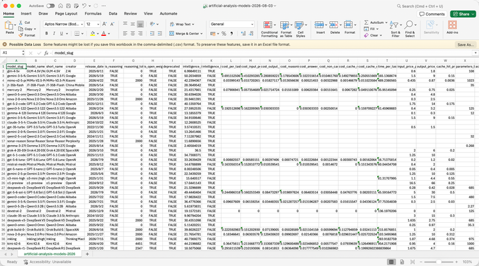The width and height of the screenshot is (479, 266).
Task: Adjust the zoom slider in status bar
Action: point(438,262)
